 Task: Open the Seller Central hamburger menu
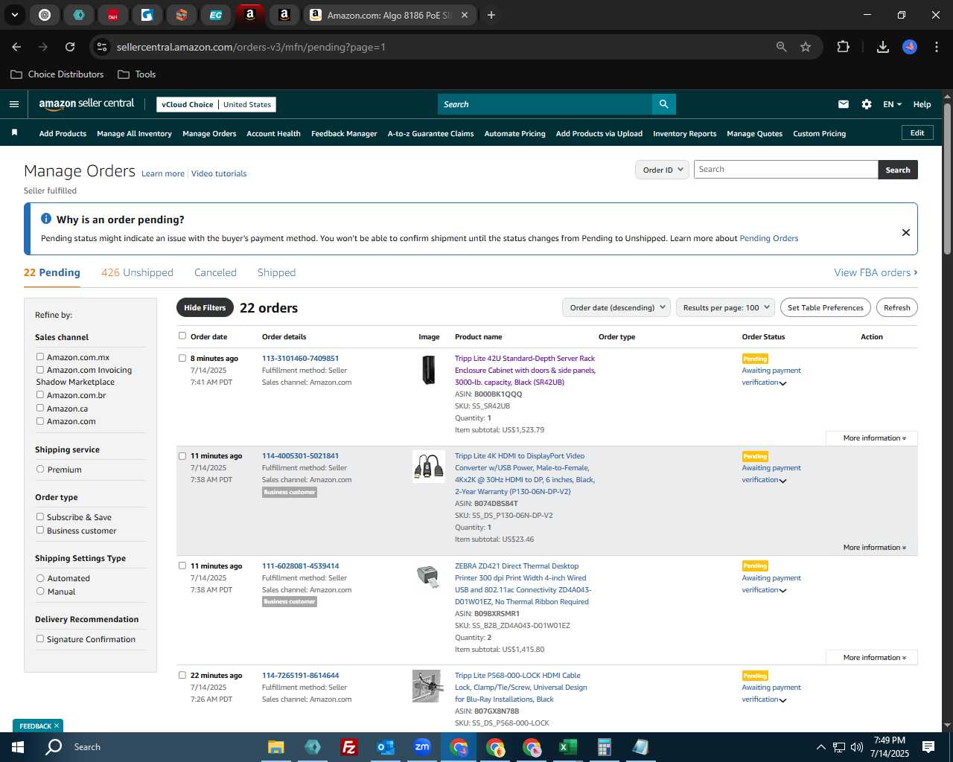click(14, 104)
